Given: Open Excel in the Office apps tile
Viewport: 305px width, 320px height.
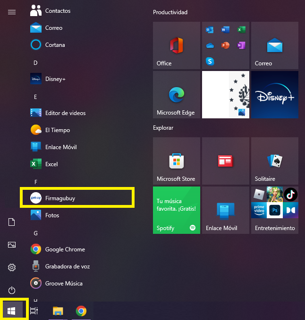Looking at the screenshot, I should [241, 30].
